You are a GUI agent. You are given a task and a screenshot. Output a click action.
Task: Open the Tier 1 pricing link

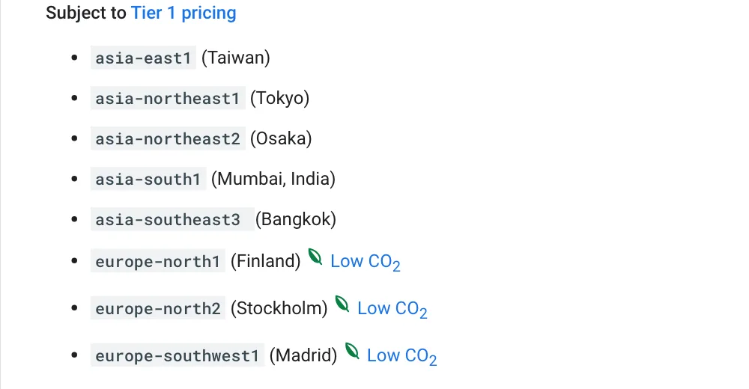pos(184,13)
